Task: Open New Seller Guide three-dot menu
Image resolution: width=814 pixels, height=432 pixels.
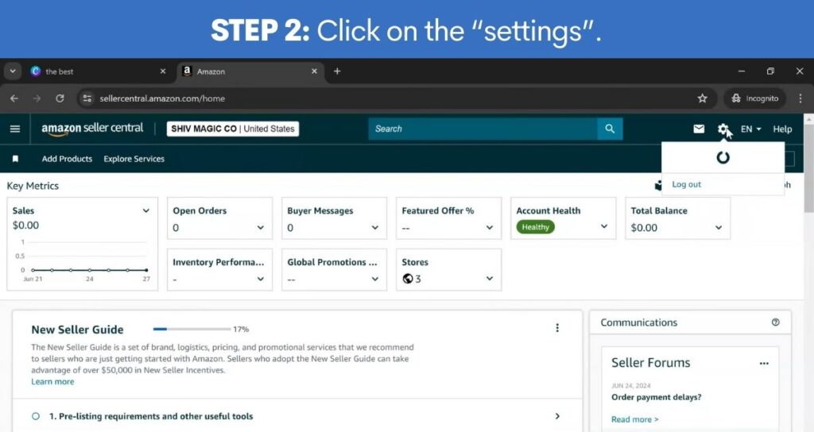Action: 557,328
